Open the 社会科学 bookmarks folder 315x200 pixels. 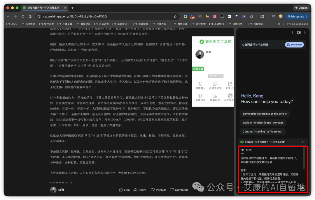tap(198, 24)
